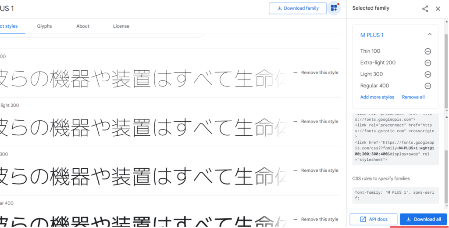
Task: Click the M PLUS 1 family title
Action: [x=372, y=35]
